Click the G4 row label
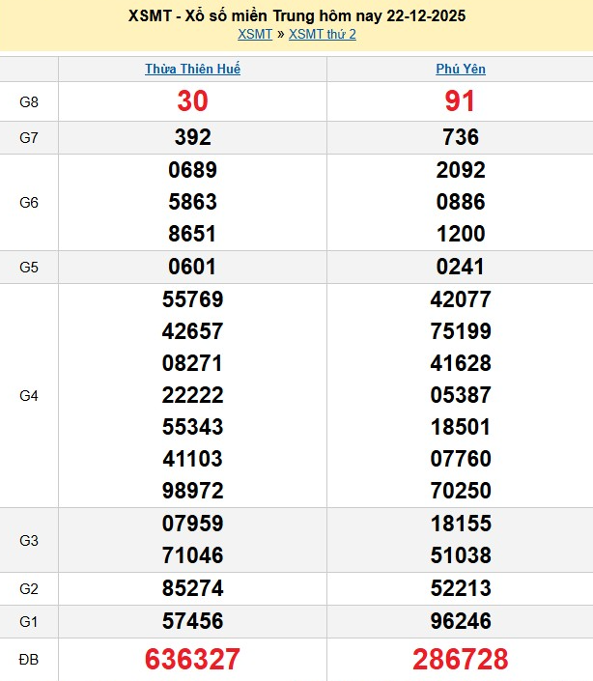593x681 pixels. [x=29, y=396]
